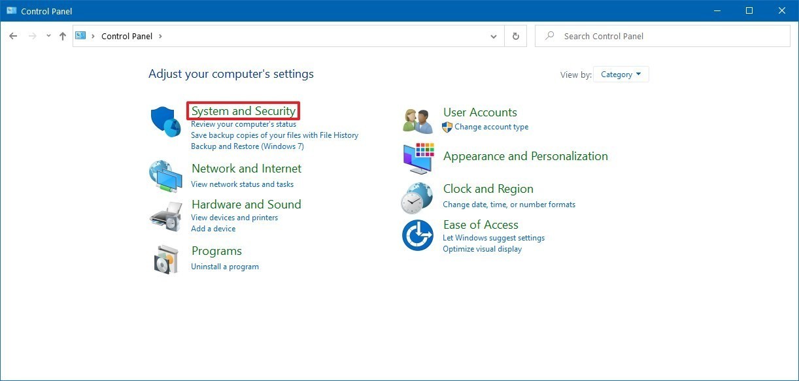799x381 pixels.
Task: Open the System and Security shield icon
Action: click(x=165, y=122)
